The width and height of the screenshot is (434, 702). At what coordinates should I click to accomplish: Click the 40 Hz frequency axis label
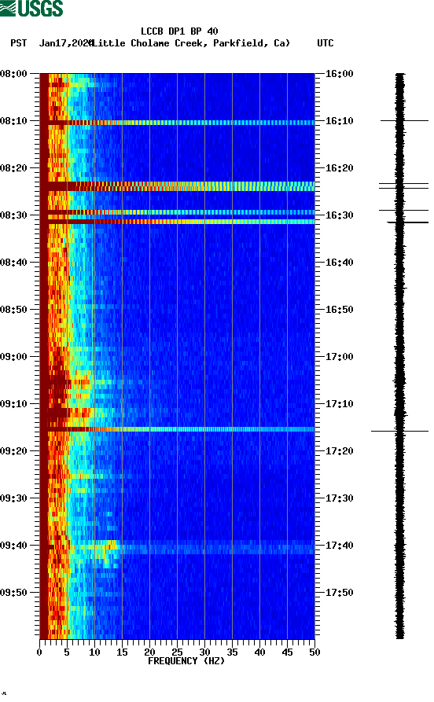[x=259, y=652]
